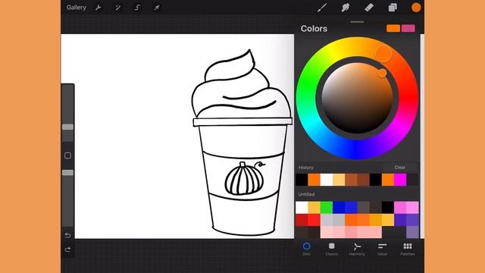The image size is (485, 273).
Task: Click the Colors panel drag handle
Action: pos(357,22)
